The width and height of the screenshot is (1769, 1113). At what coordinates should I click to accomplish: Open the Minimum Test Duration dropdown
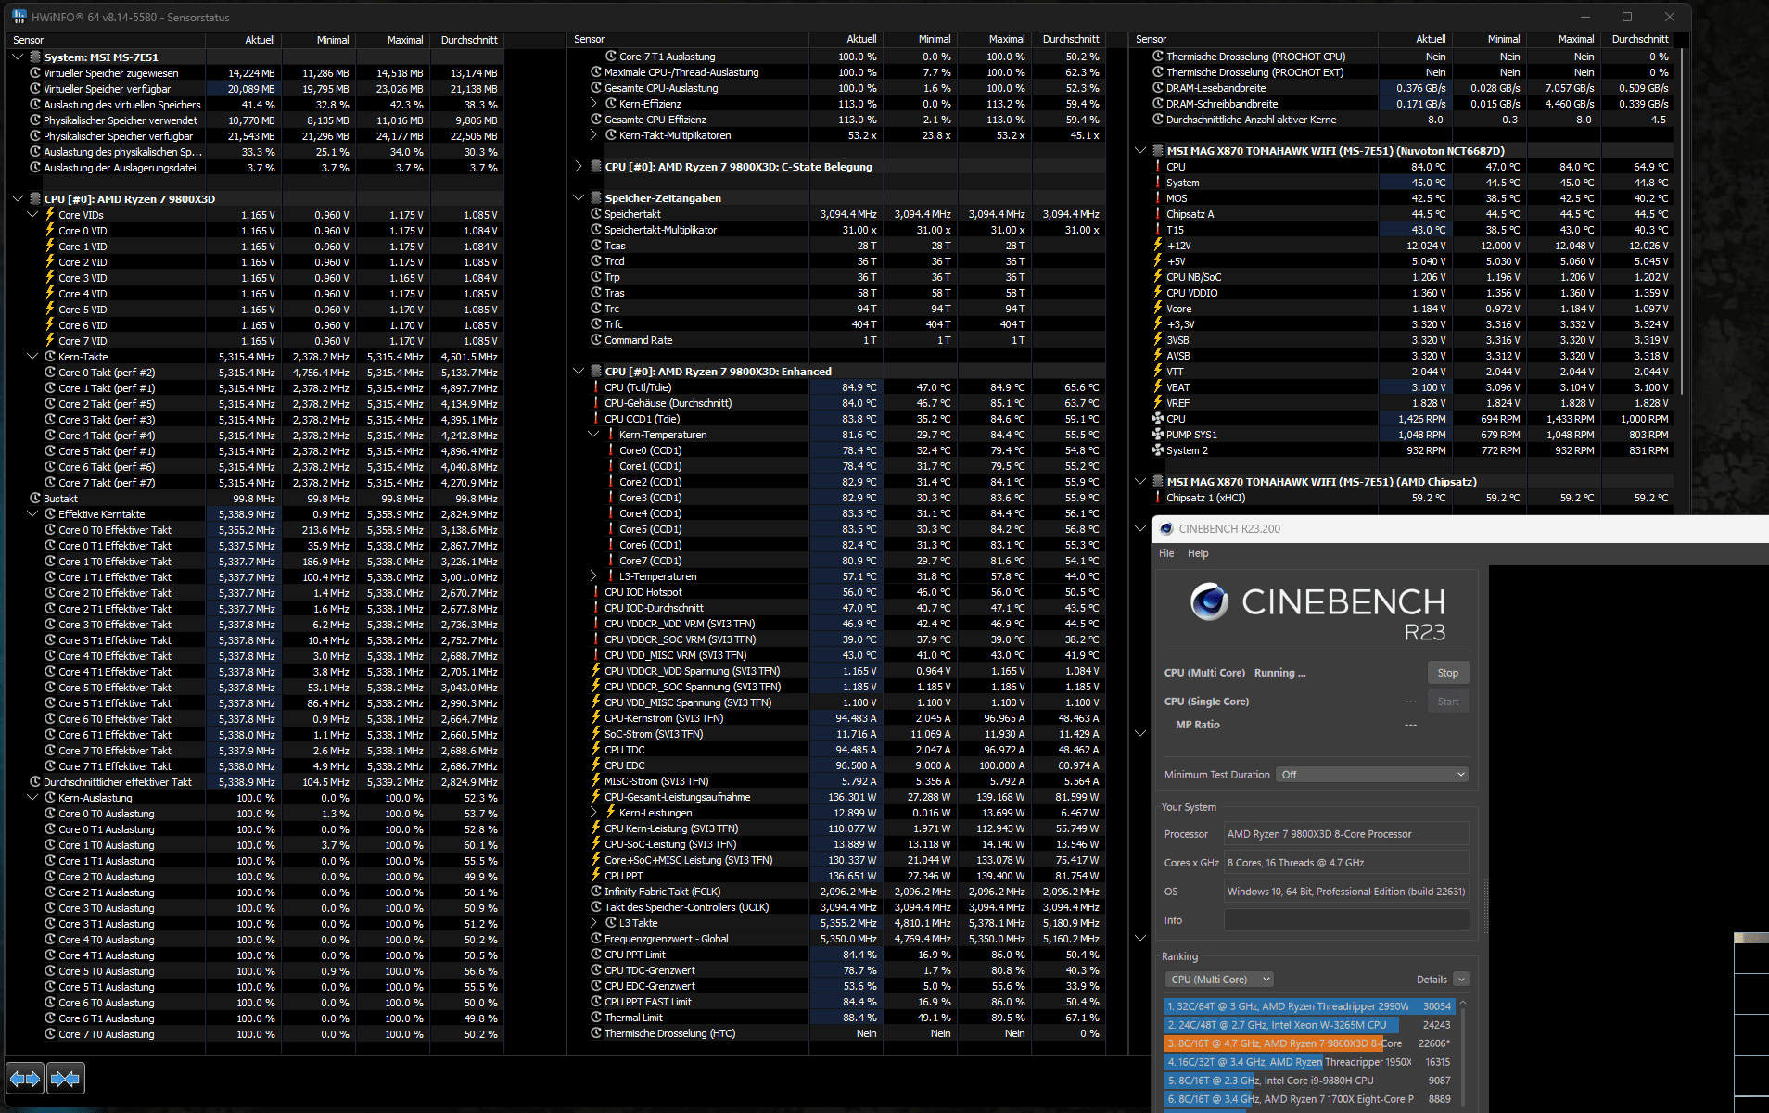click(x=1372, y=775)
